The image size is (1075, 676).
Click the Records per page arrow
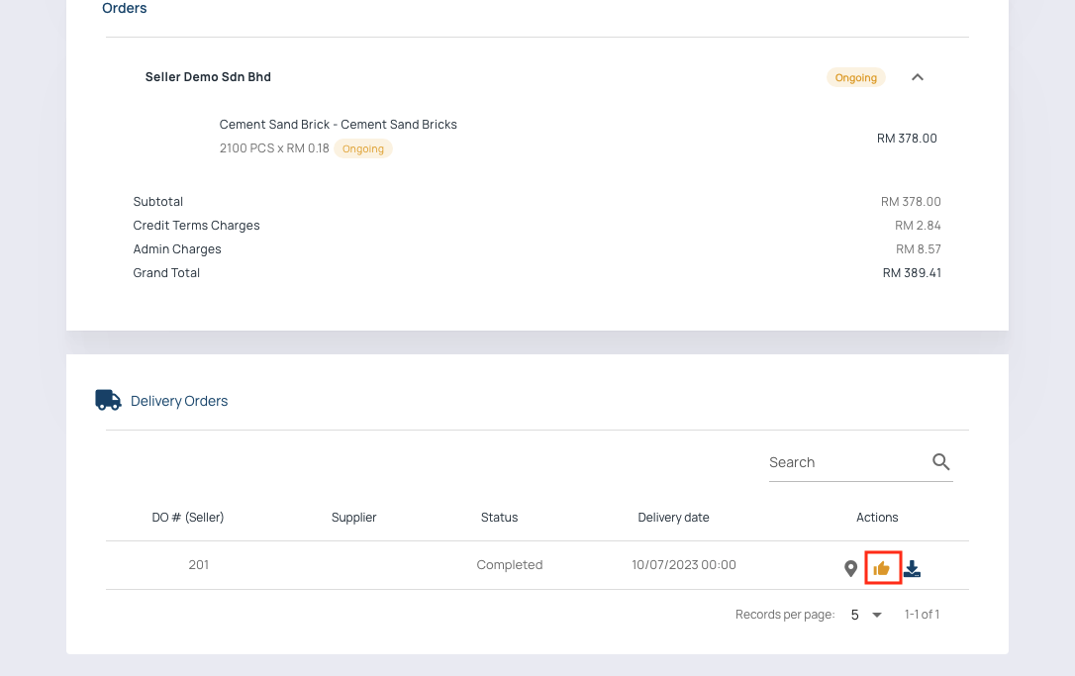[876, 615]
